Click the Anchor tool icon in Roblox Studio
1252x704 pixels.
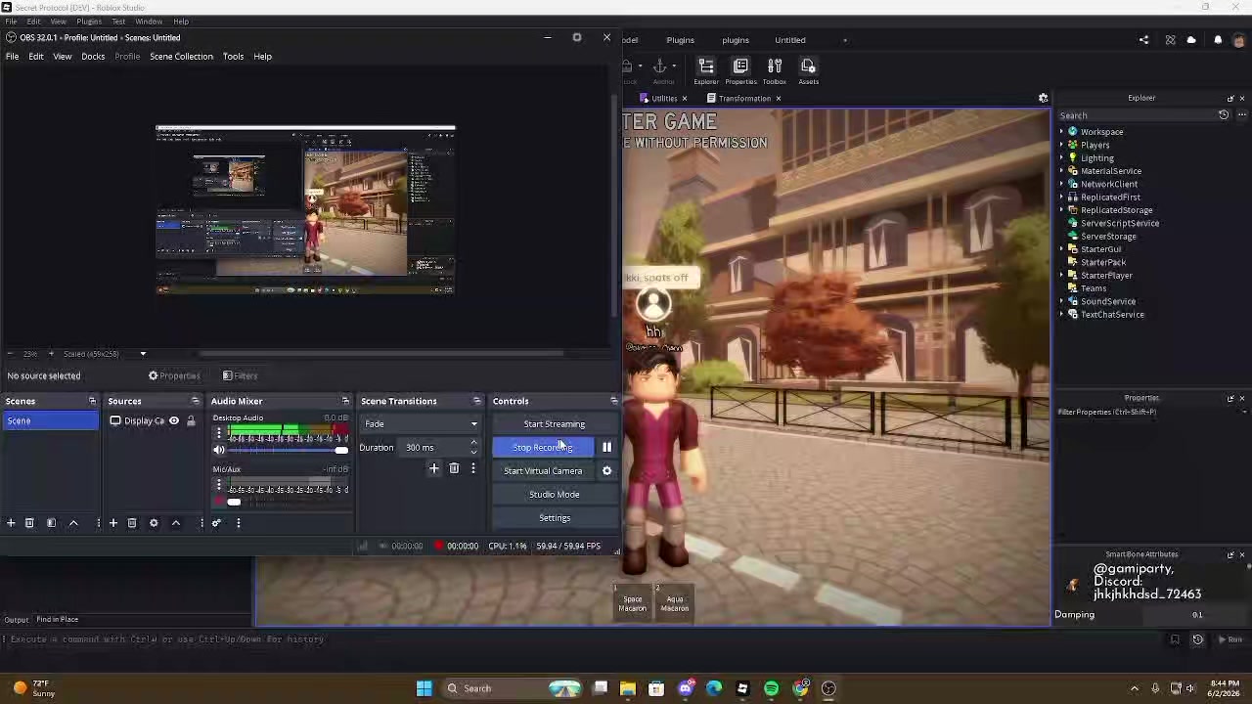(660, 68)
